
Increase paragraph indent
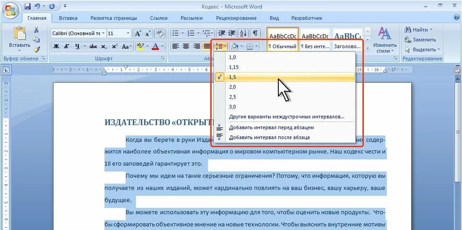[232, 33]
